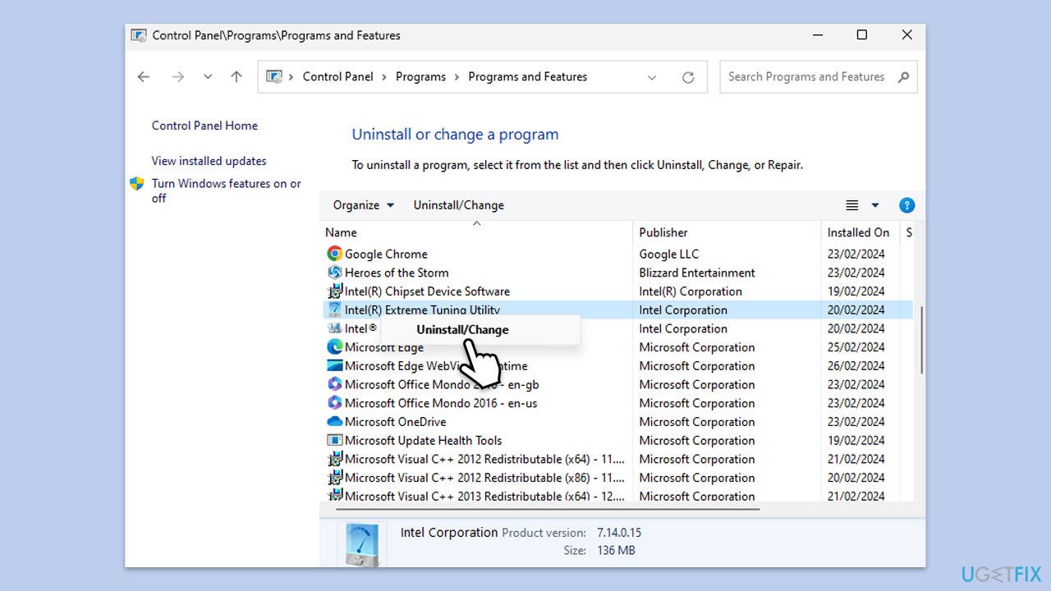The width and height of the screenshot is (1051, 591).
Task: Click the Visual C++ 2012 x86 icon
Action: tap(334, 478)
